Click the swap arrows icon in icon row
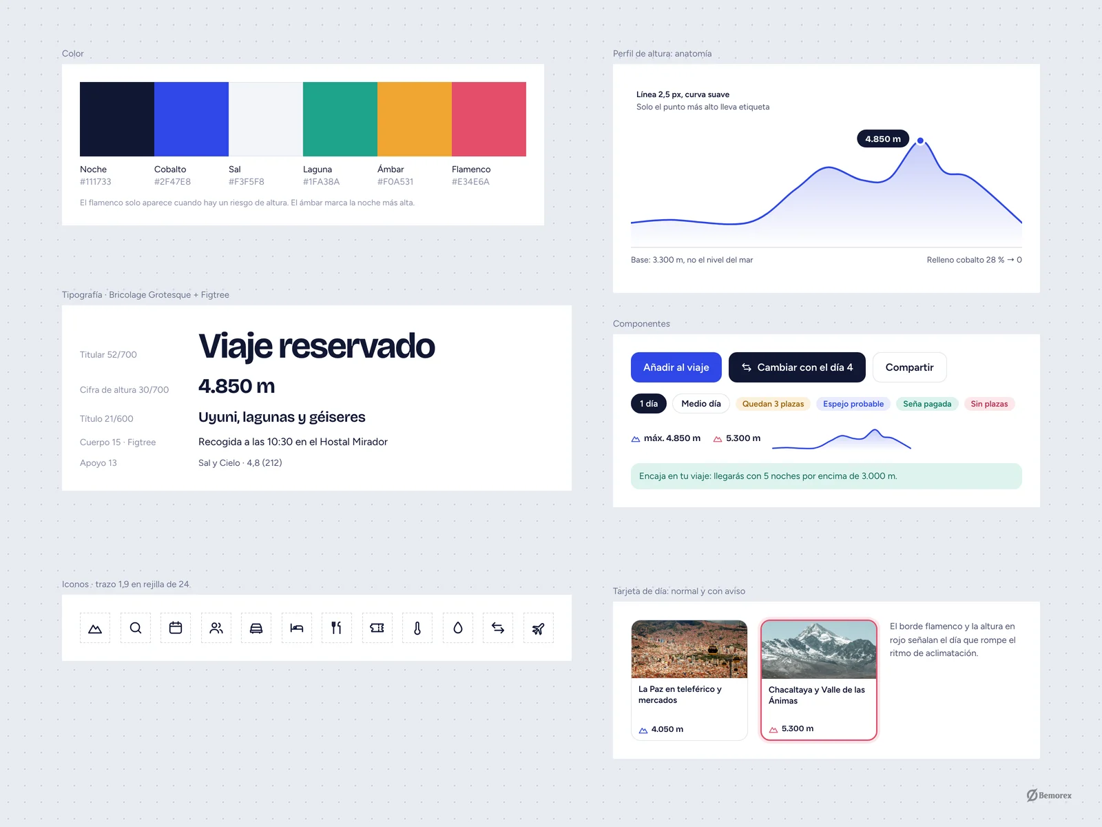Screen dimensions: 1102x827 coord(498,628)
